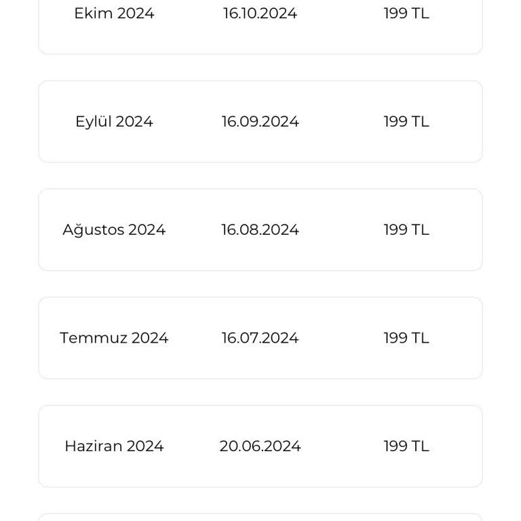This screenshot has width=521, height=521.
Task: Open the Eylül 2024 month label
Action: click(114, 121)
